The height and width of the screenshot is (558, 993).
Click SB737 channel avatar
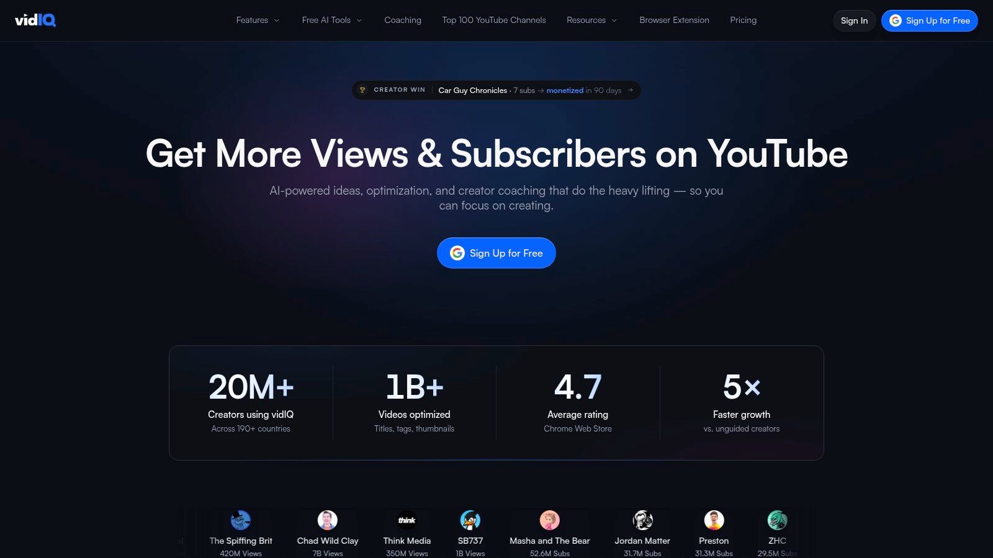470,520
